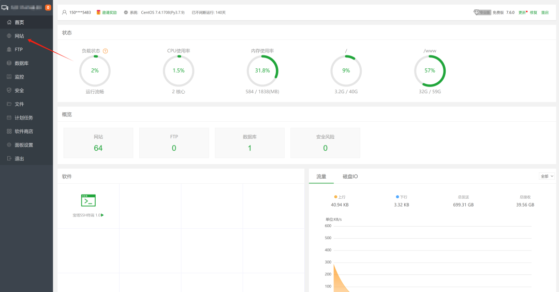Click the 32G / 59G disk value
Screen dimensions: 559x292
pyautogui.click(x=430, y=92)
